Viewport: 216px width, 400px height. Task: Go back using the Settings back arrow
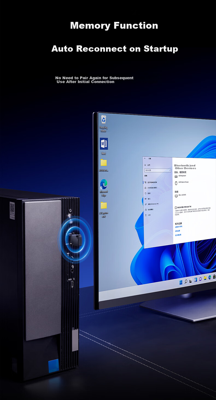pos(145,158)
